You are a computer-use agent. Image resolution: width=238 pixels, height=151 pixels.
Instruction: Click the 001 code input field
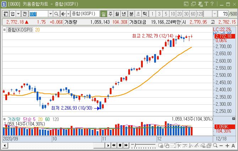(39, 14)
